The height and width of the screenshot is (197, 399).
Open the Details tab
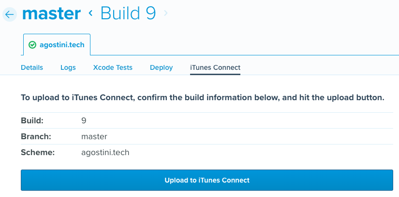(x=32, y=67)
